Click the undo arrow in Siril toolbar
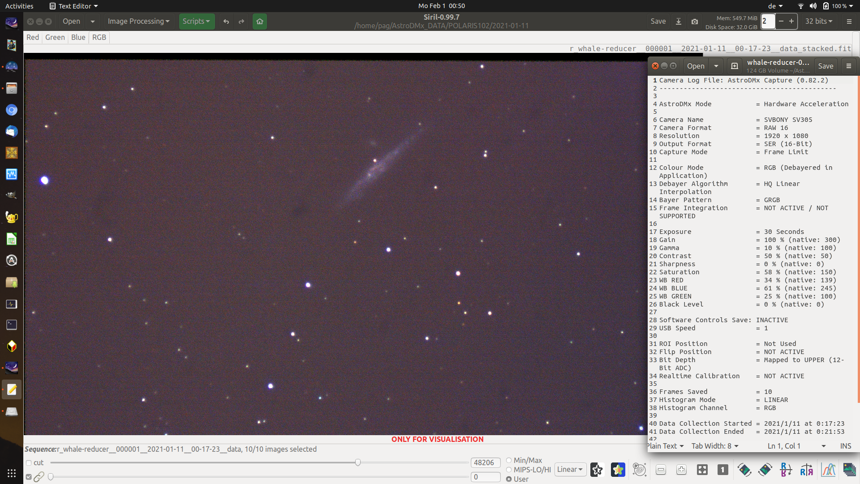Screen dimensions: 860x484 pos(226,22)
